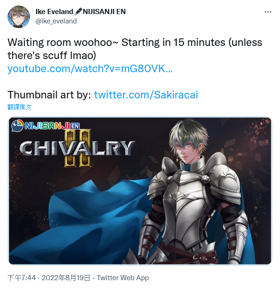280x290 pixels.
Task: Click the 2022年8月19日 date
Action: (x=66, y=278)
